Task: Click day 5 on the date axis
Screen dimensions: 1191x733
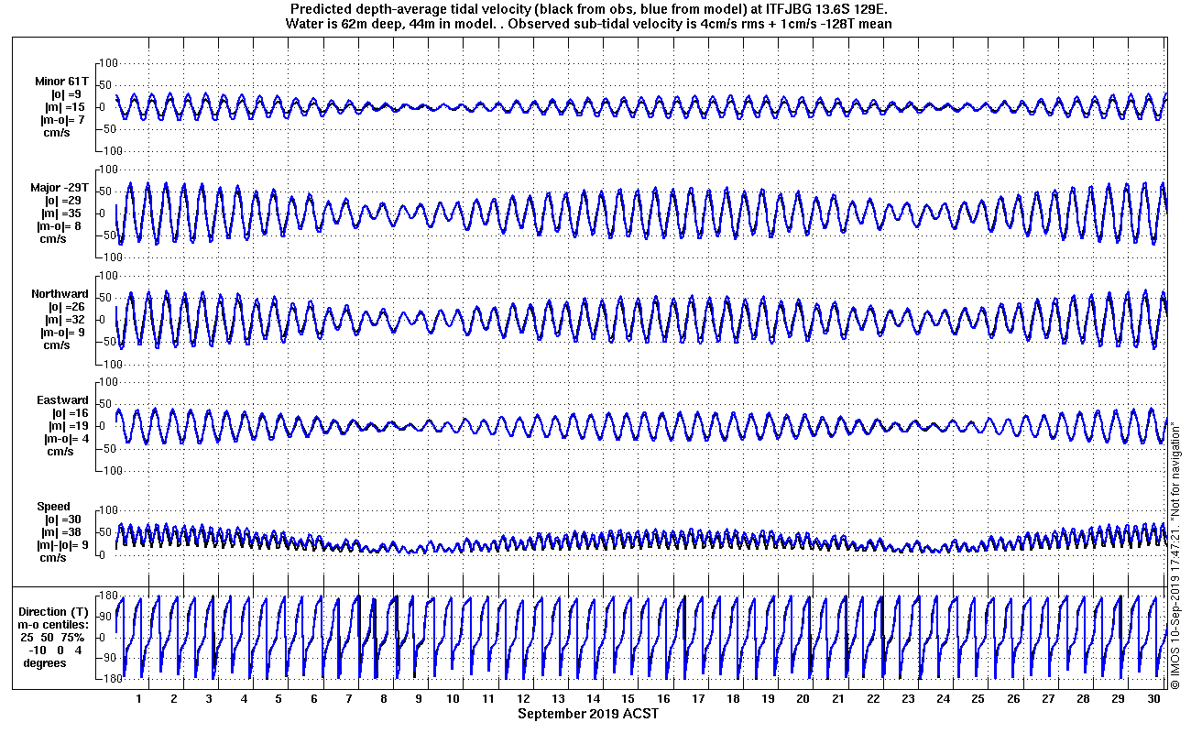Action: [279, 698]
